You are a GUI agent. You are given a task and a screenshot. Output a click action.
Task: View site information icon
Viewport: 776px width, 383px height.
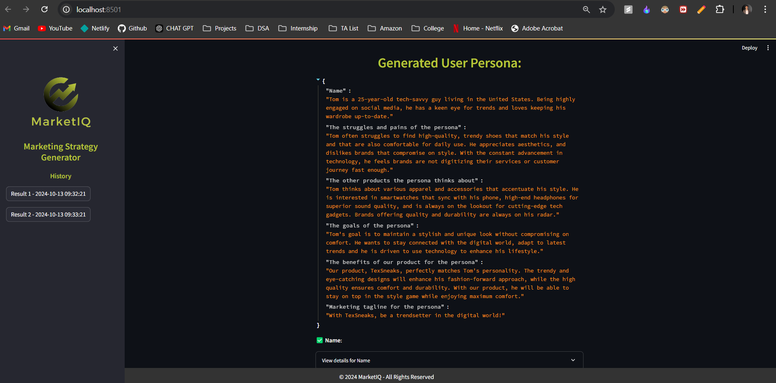67,9
